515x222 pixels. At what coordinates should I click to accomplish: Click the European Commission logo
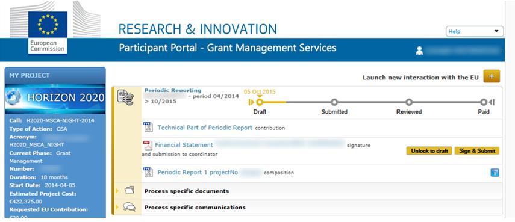tap(48, 32)
